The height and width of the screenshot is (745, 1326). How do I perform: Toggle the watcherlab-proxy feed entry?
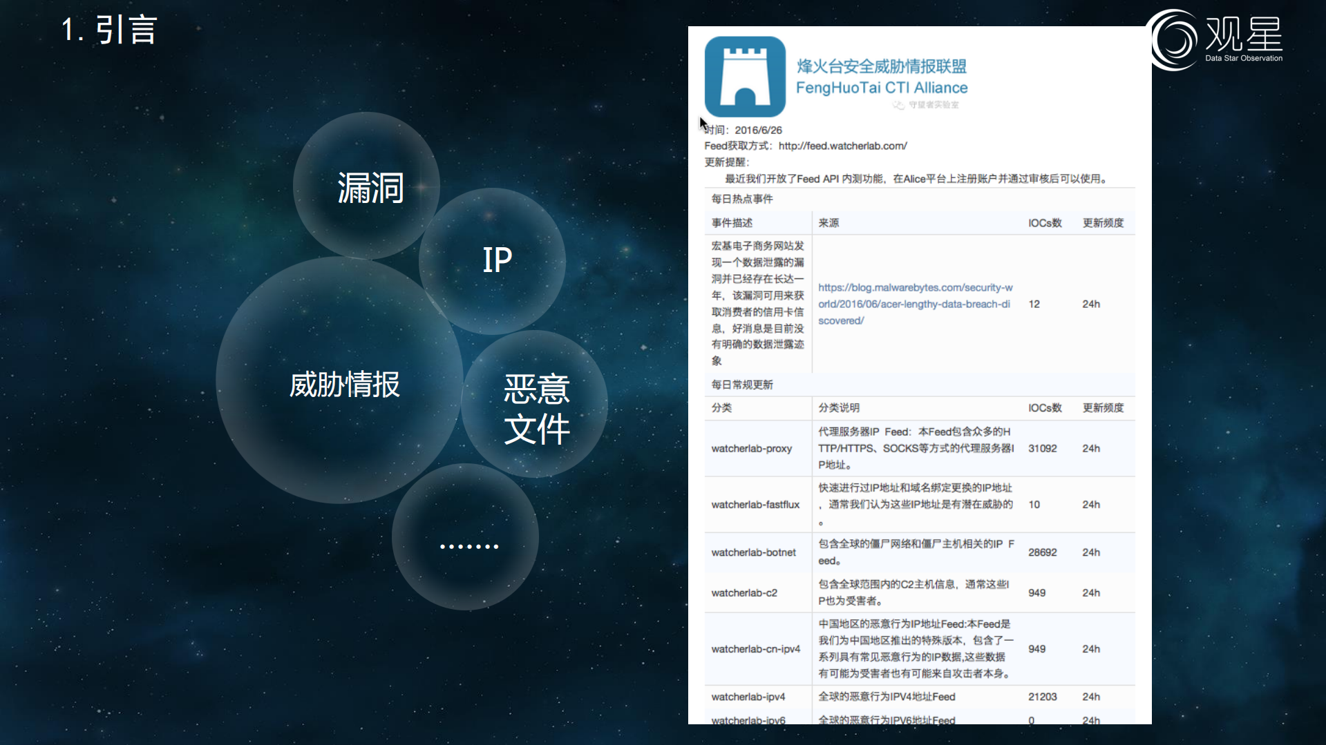tap(751, 448)
